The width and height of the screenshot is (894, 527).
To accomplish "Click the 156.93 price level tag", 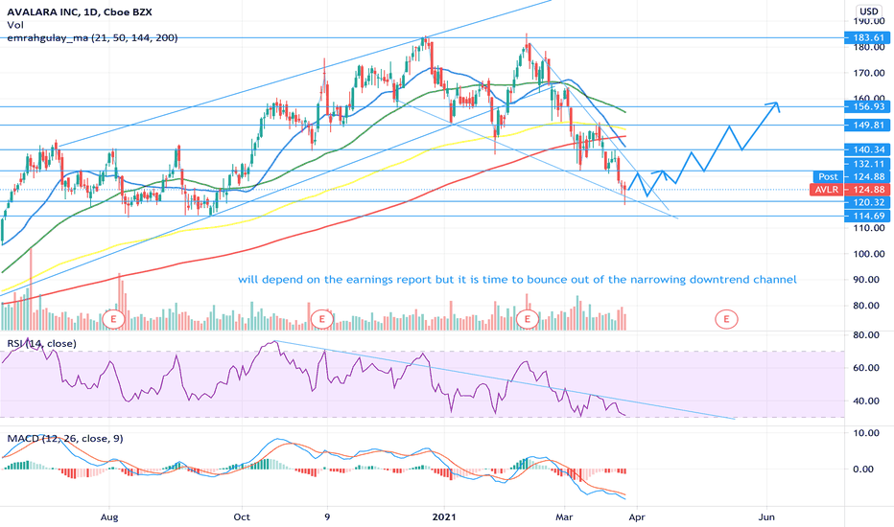I will tap(868, 107).
